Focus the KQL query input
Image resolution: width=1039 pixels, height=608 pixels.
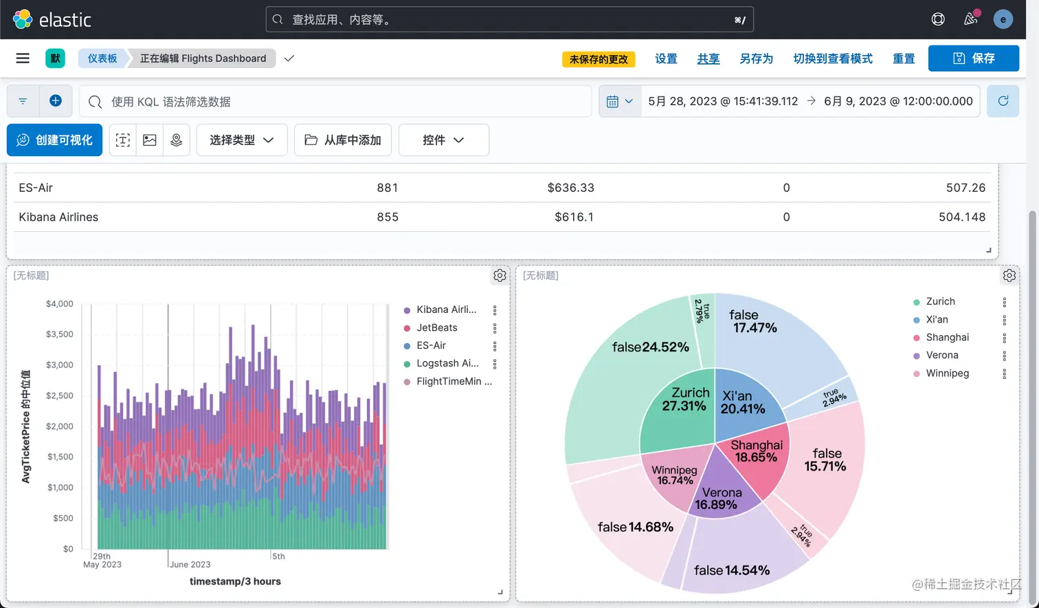[335, 101]
